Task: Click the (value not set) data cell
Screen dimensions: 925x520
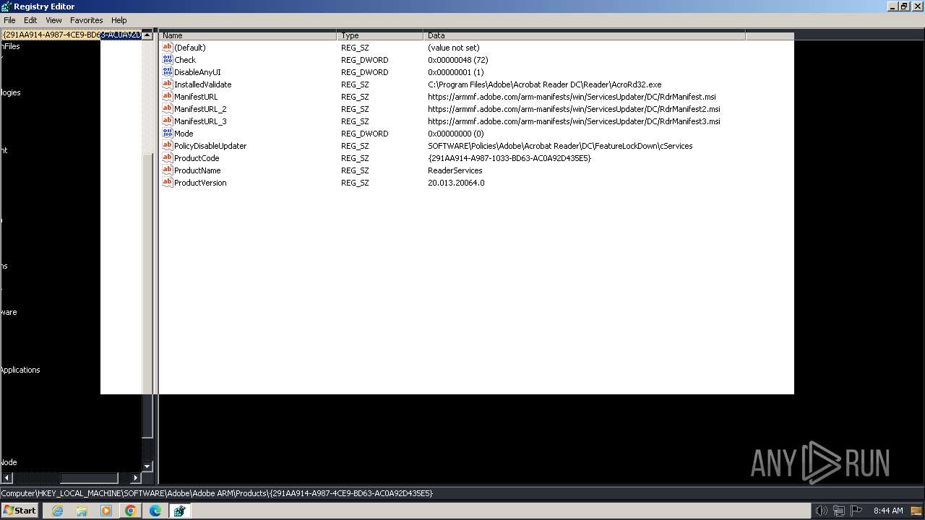Action: click(454, 48)
